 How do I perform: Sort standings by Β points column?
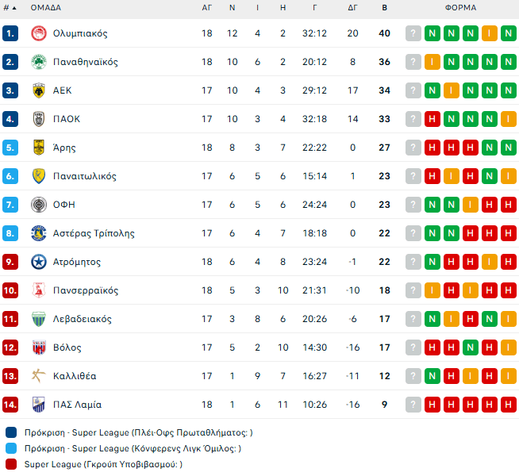point(385,7)
